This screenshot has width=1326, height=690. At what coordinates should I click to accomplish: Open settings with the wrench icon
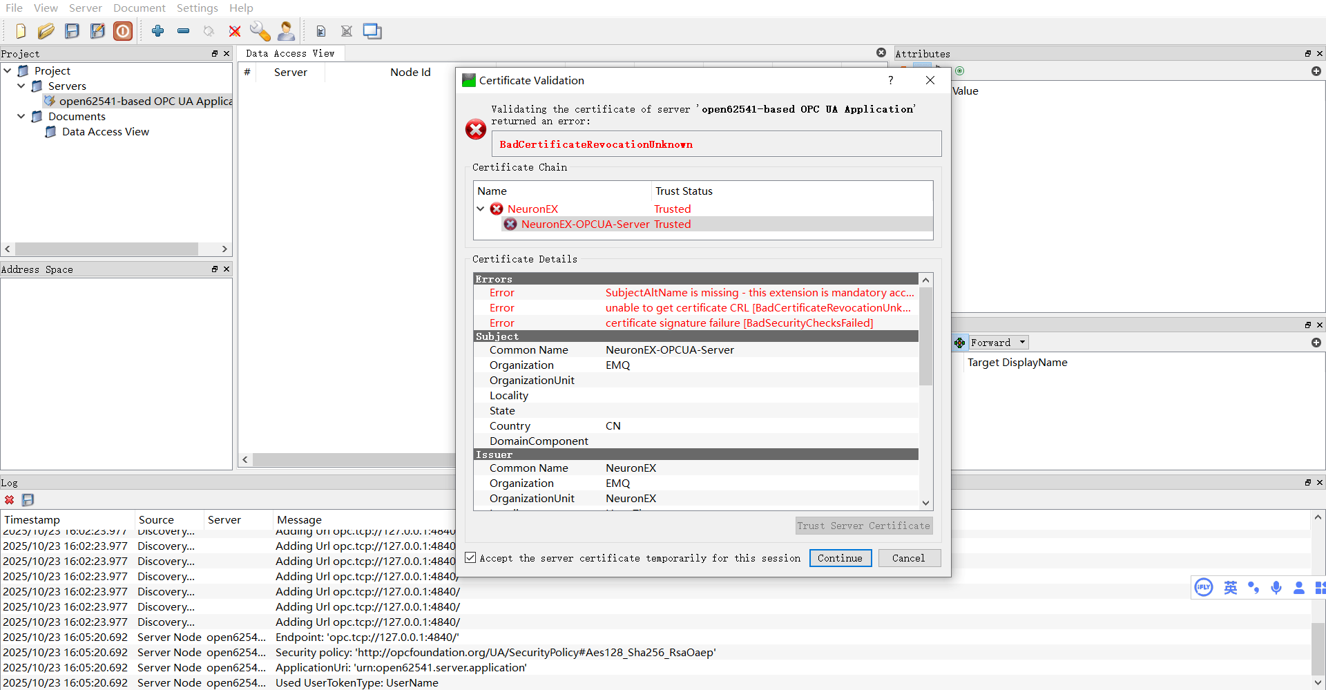pyautogui.click(x=260, y=31)
